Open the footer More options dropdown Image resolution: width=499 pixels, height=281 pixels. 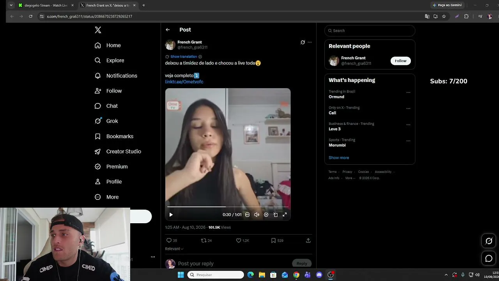[350, 178]
